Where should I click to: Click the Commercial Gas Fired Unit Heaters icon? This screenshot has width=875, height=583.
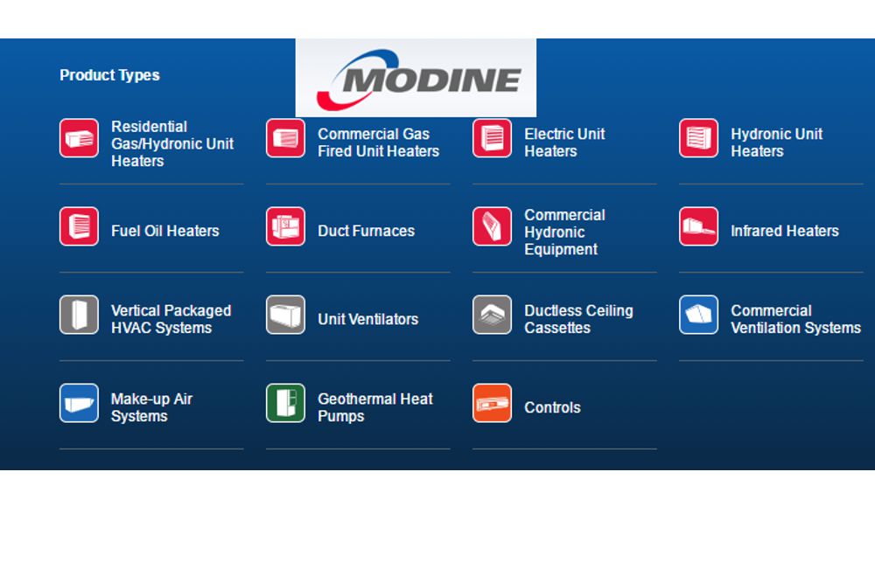(286, 138)
